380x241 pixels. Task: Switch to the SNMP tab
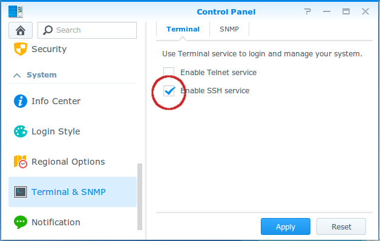pos(229,29)
